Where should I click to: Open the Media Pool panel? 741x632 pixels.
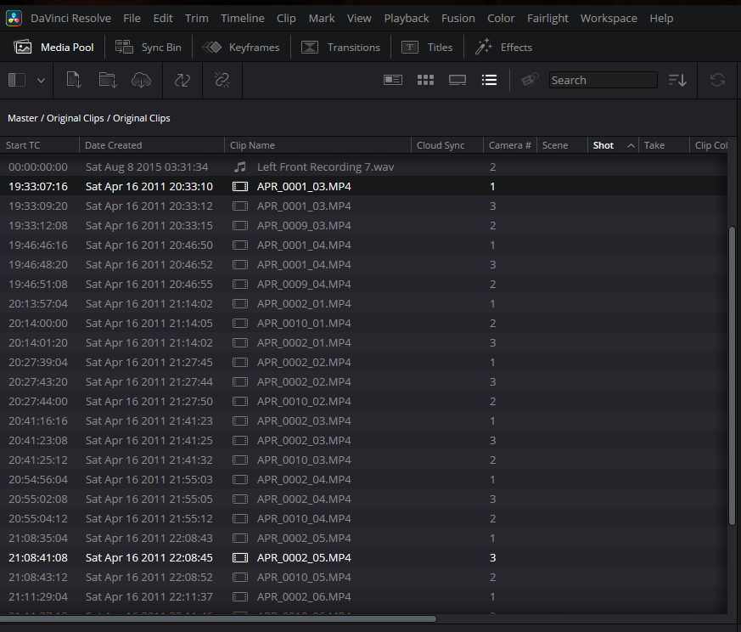[53, 48]
